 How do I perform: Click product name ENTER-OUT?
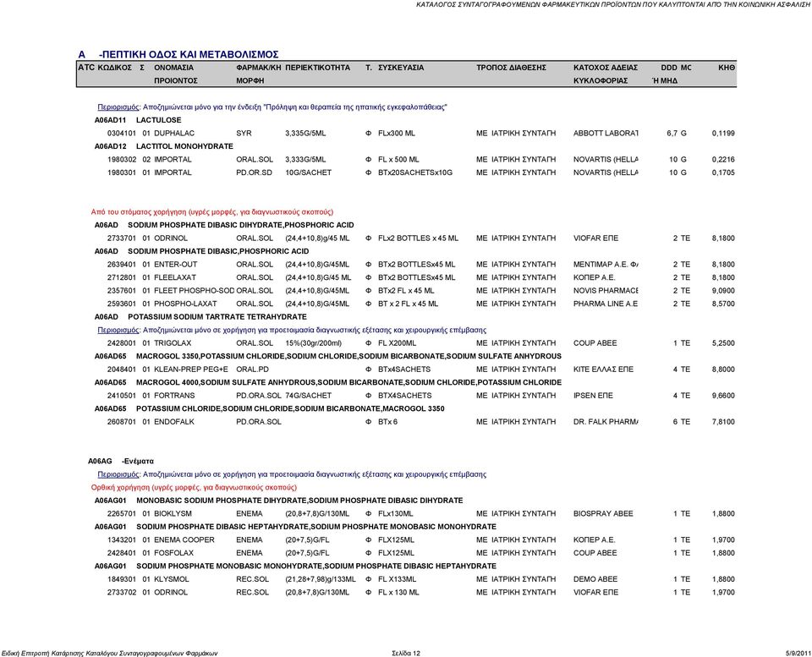point(176,265)
